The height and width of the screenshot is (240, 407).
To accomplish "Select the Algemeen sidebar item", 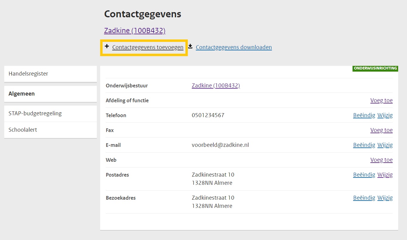I will point(51,94).
